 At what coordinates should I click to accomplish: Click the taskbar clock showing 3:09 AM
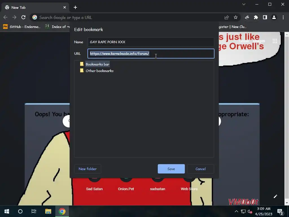[x=264, y=211]
